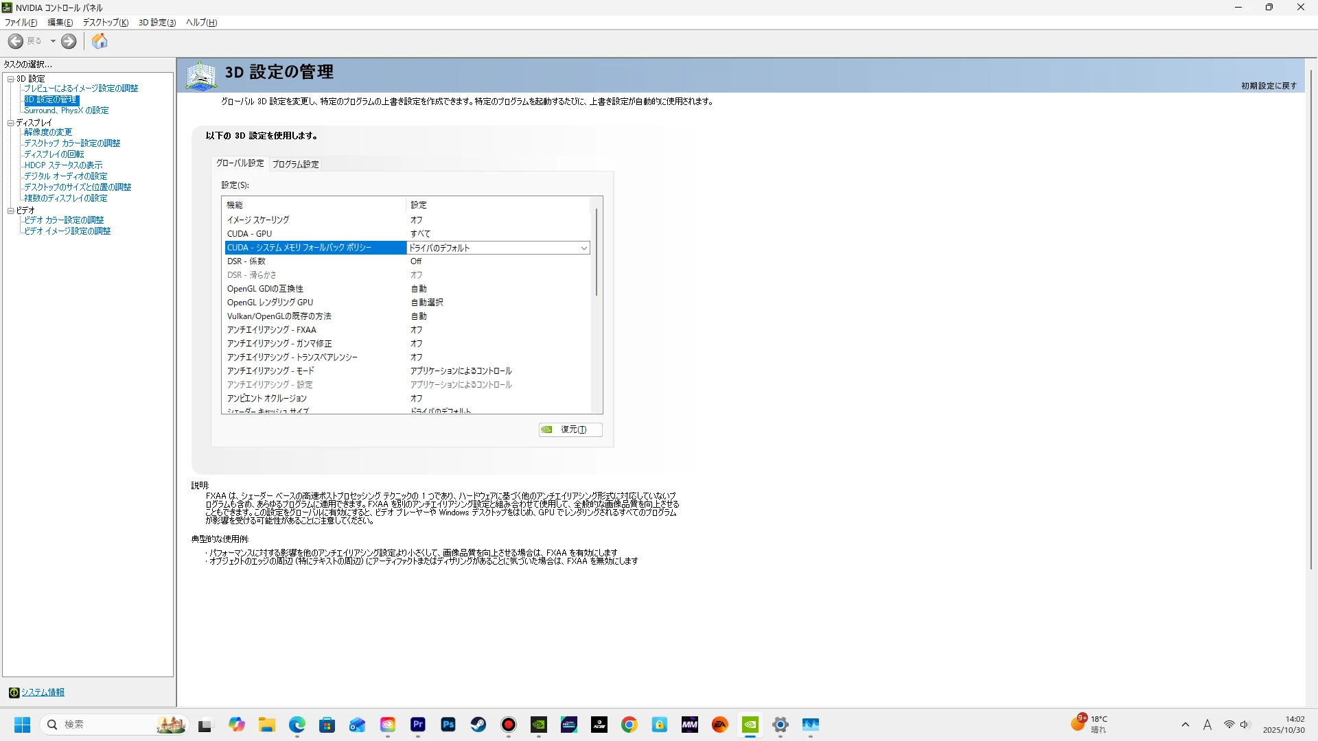Open Premiere Pro from the taskbar

tap(418, 725)
